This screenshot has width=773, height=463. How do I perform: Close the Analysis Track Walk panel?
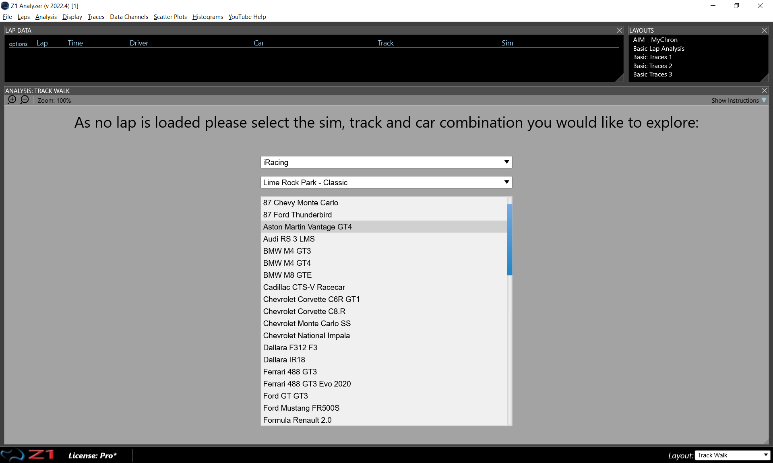(764, 91)
